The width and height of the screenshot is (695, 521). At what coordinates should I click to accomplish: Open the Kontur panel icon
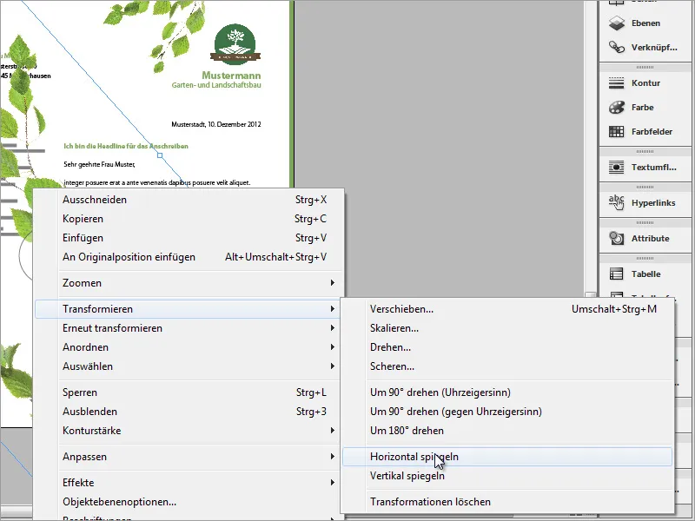click(617, 82)
